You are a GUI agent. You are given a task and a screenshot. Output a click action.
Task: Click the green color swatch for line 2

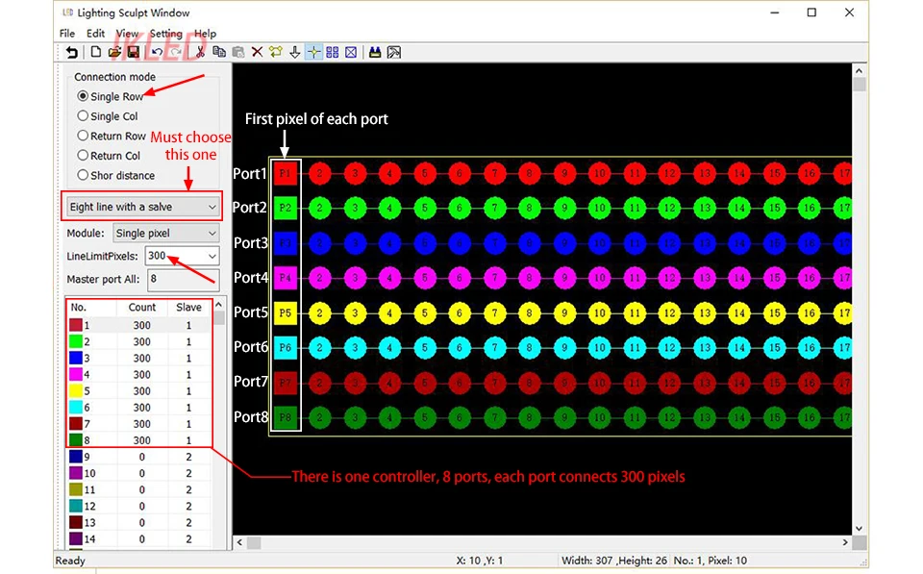coord(76,341)
